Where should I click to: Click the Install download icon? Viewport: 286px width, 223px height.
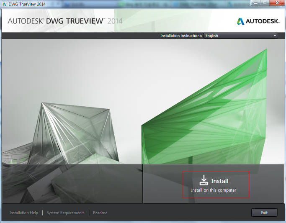click(204, 180)
